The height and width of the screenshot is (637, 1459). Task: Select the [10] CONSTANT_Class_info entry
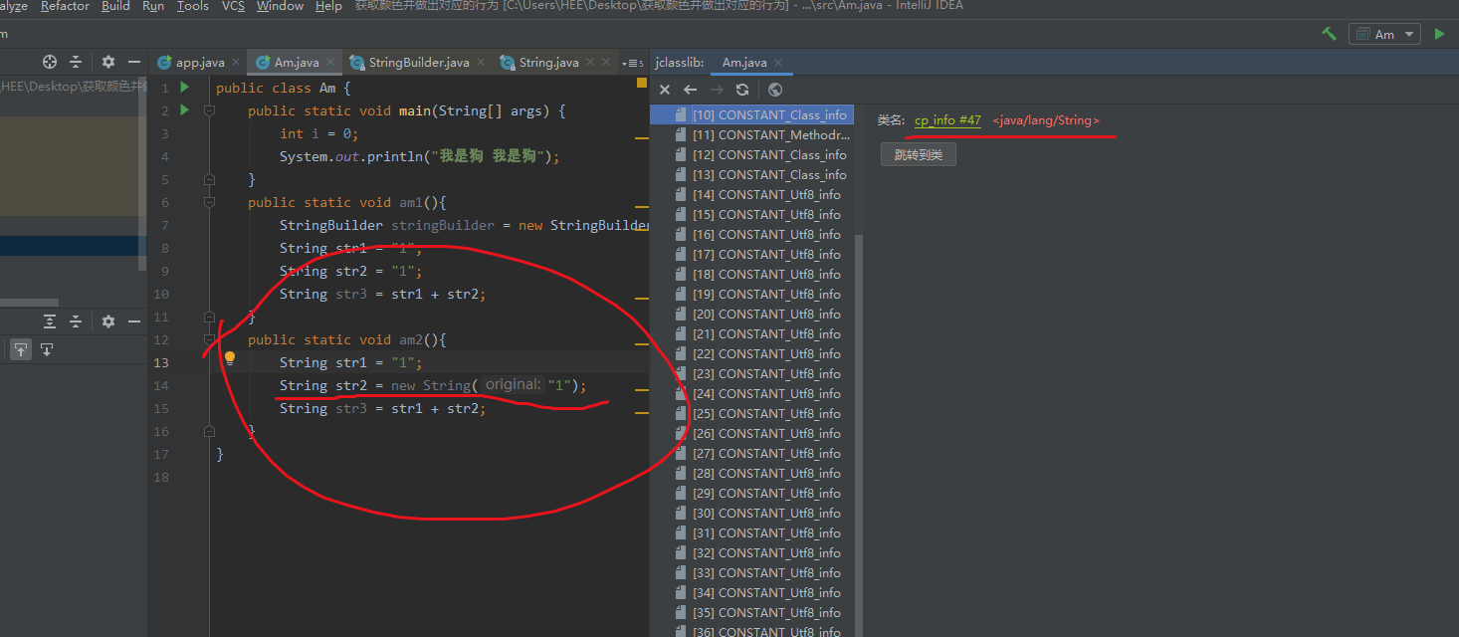[x=752, y=115]
